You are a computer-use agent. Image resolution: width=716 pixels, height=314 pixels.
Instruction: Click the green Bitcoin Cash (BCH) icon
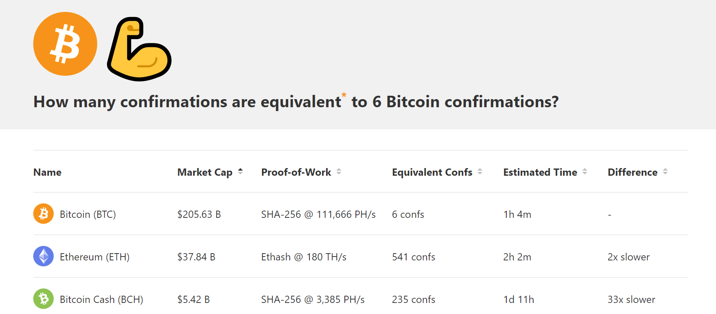click(x=43, y=299)
